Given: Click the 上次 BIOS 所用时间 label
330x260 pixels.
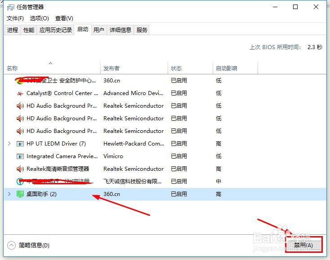Looking at the screenshot, I should (x=275, y=47).
